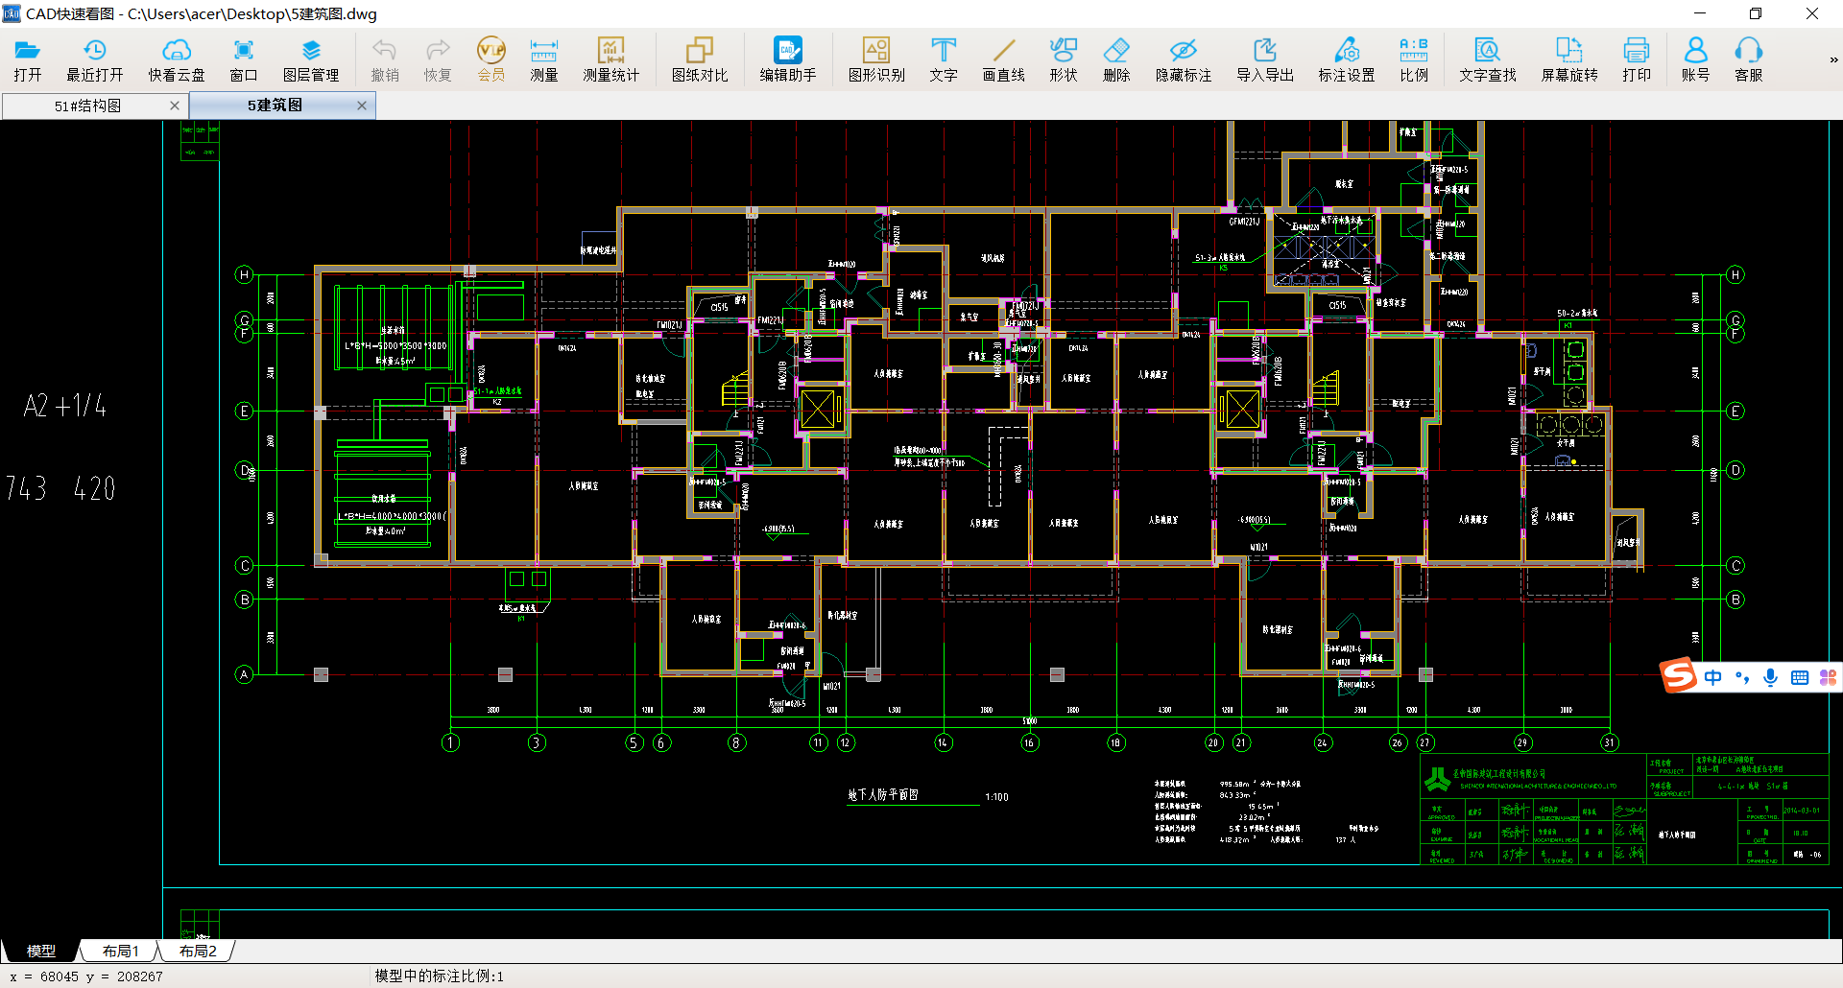Open 客服 customer service
The height and width of the screenshot is (988, 1843).
click(x=1749, y=60)
